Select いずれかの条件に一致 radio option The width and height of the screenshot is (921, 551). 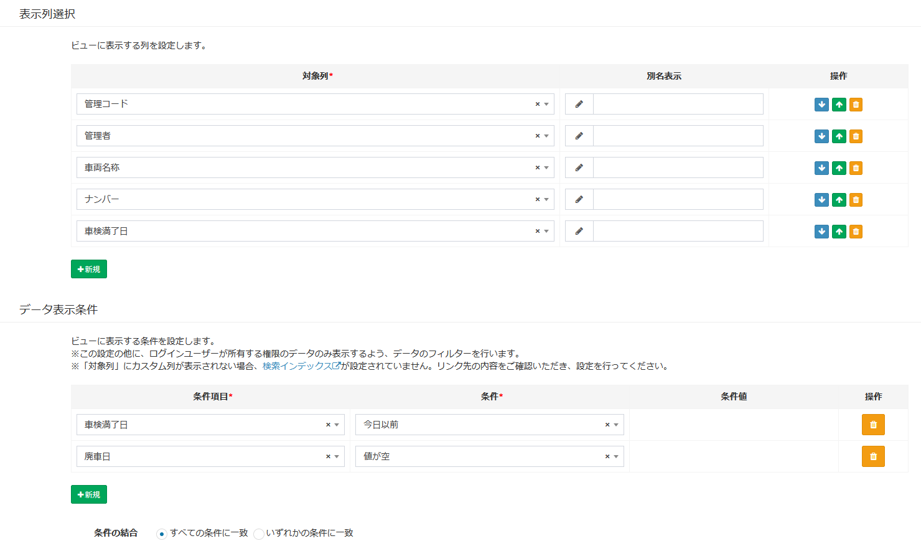pos(258,534)
